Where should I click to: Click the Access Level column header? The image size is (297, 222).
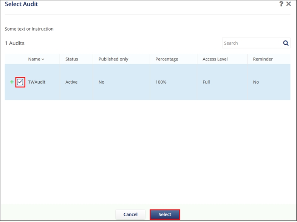215,59
